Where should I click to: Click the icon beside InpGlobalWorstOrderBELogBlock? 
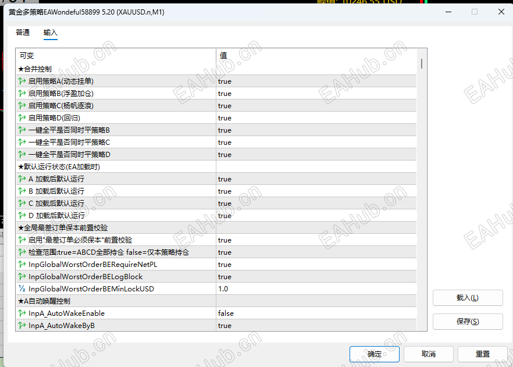22,277
